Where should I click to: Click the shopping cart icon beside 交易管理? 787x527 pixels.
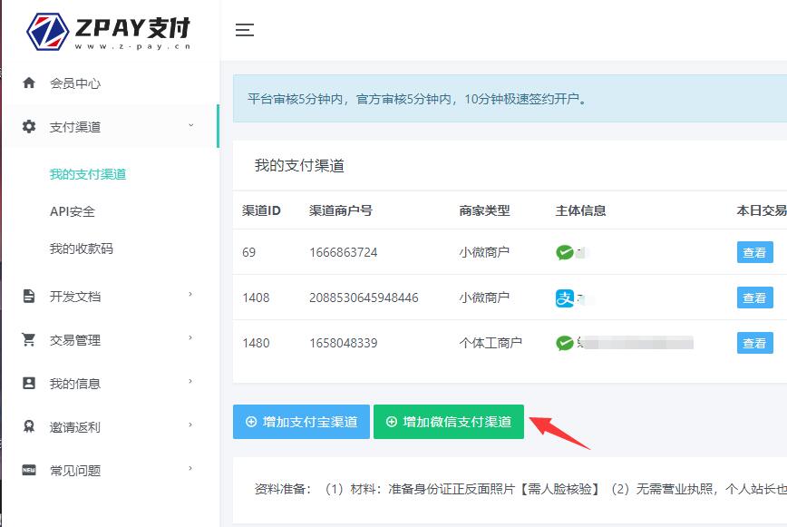29,339
